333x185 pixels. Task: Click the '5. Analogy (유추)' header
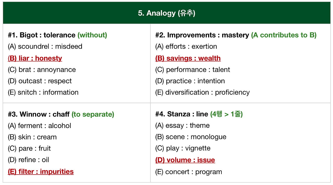coord(166,13)
